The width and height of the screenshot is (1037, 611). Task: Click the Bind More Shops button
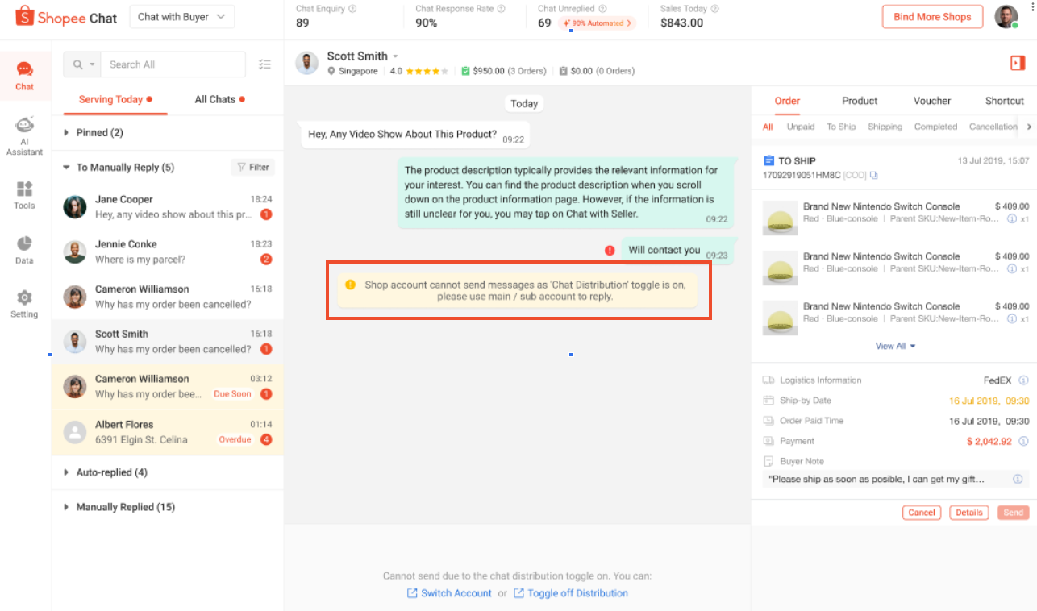click(x=933, y=17)
